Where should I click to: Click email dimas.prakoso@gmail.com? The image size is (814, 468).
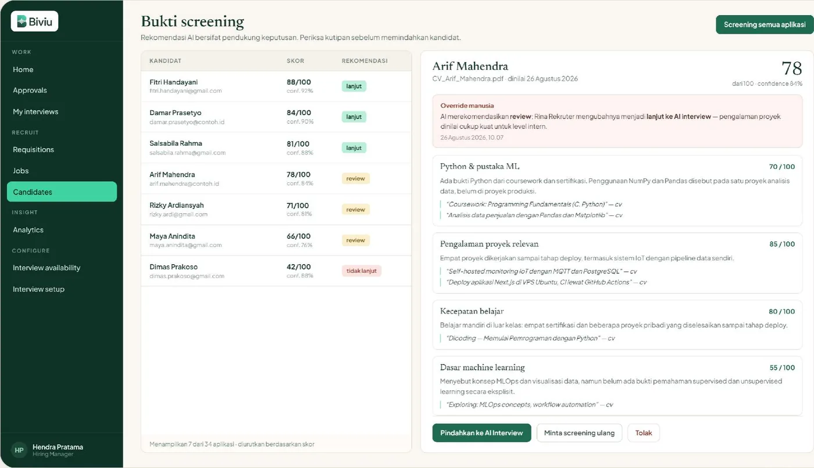(x=187, y=276)
